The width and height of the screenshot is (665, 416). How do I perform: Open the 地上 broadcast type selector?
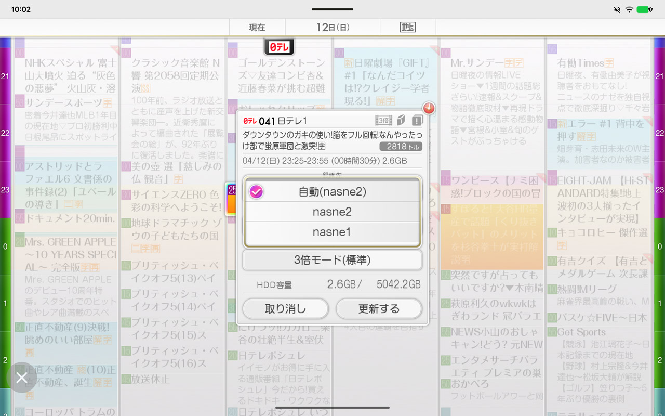408,27
